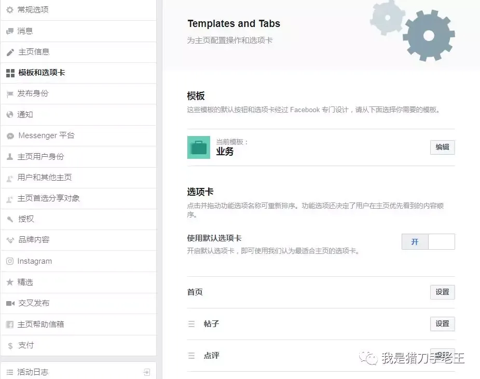Click the Instagram camera icon
Screen dimensions: 480x379
point(10,261)
